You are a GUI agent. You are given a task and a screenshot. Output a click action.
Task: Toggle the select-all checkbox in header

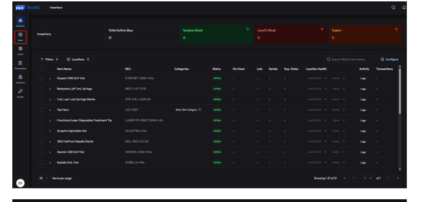(42, 69)
